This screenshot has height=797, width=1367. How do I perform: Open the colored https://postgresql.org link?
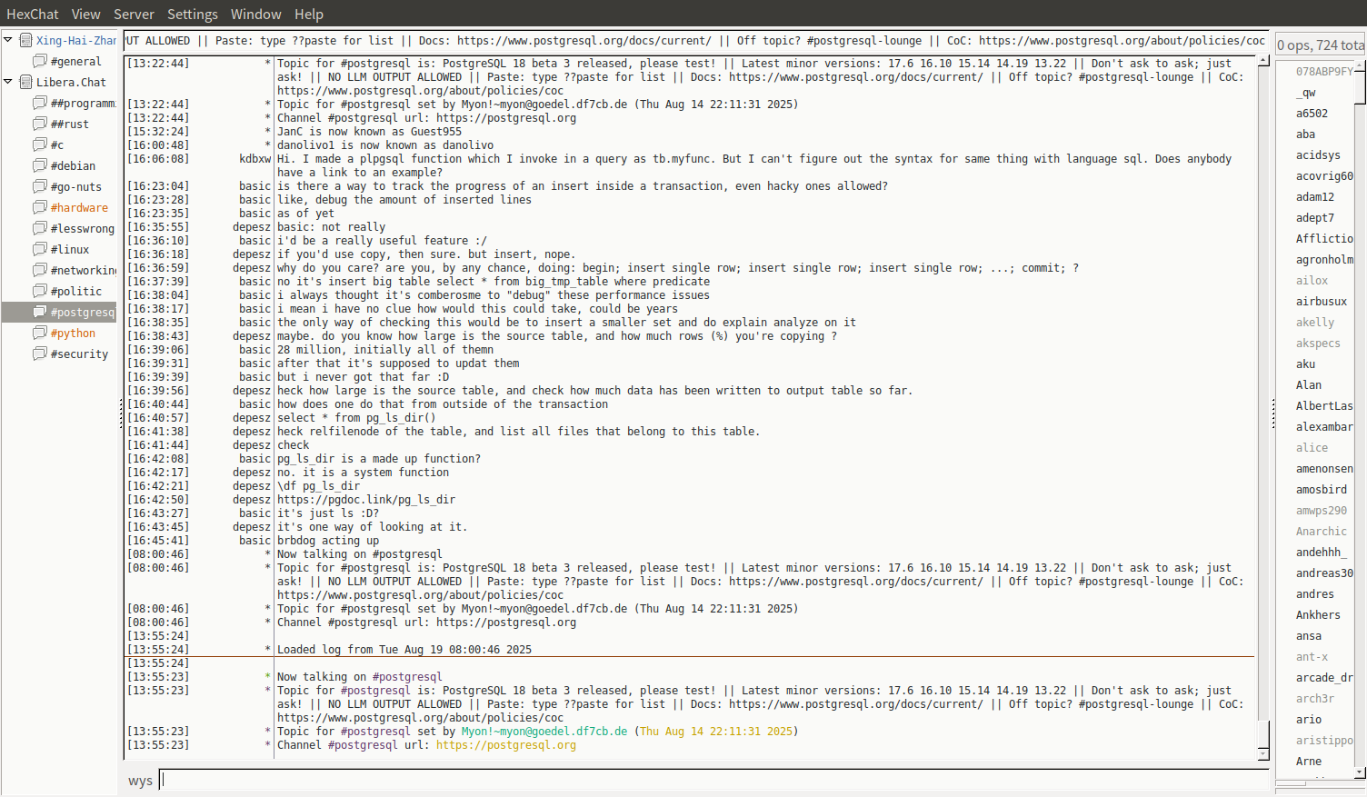(x=506, y=744)
